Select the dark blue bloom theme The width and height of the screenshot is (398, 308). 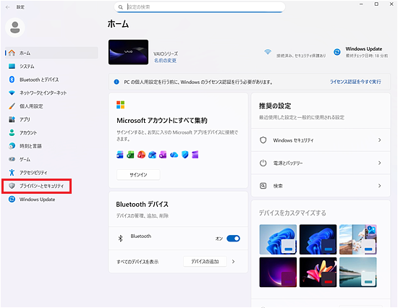coord(318,239)
